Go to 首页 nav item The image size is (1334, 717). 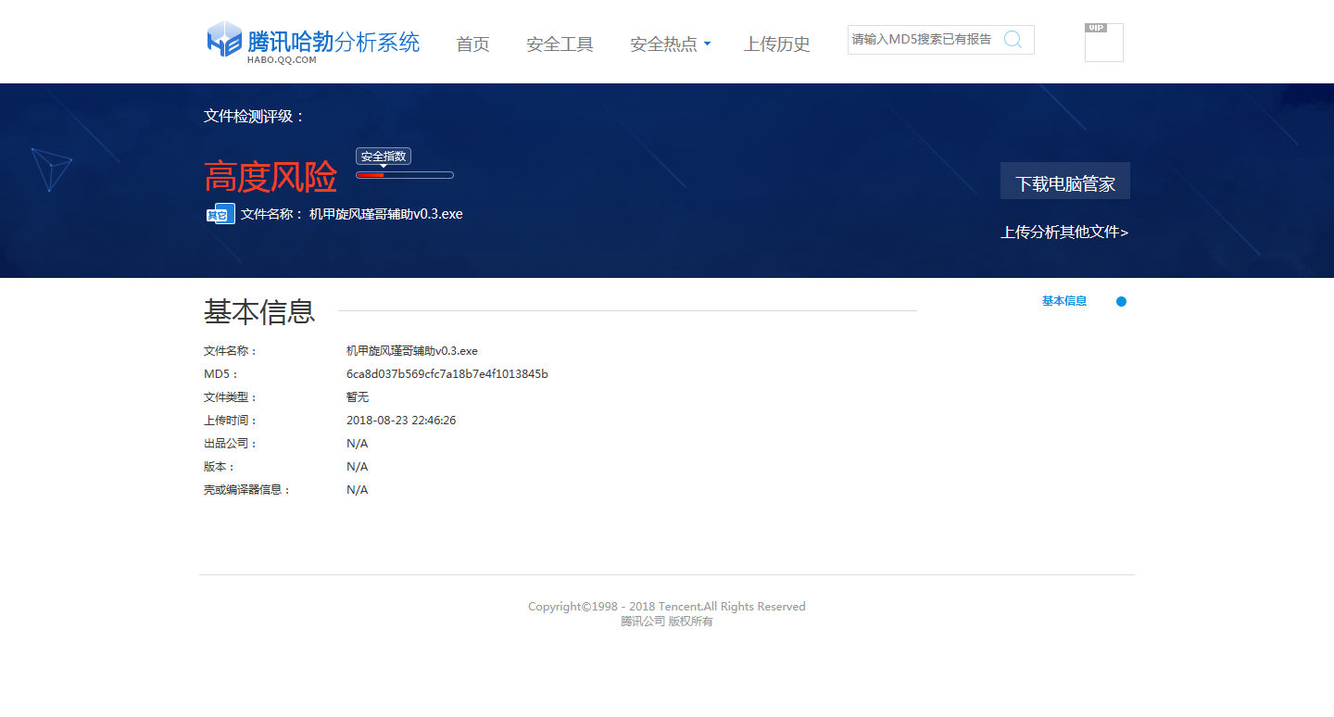pos(472,44)
